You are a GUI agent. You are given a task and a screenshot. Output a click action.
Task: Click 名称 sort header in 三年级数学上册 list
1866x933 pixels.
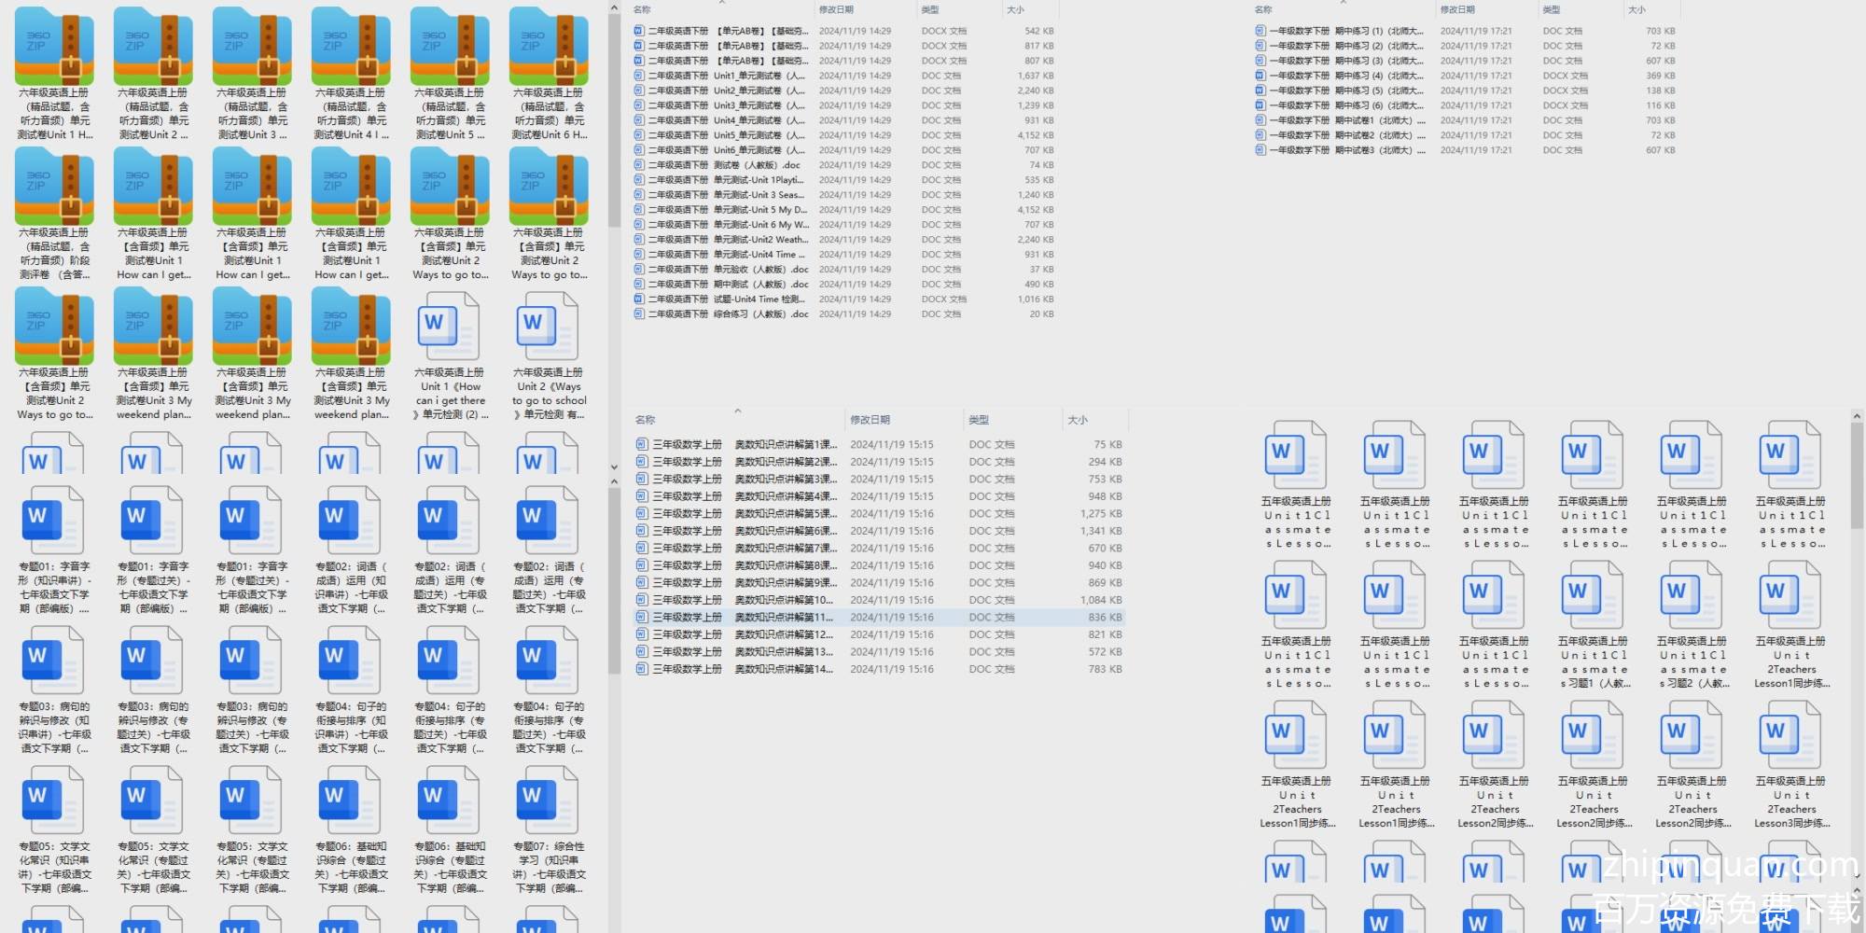645,420
